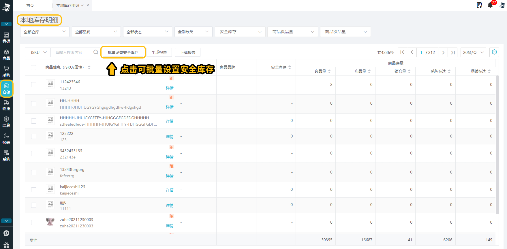Image resolution: width=507 pixels, height=249 pixels.
Task: Open the 仓储 warehouse section in the sidebar
Action: pos(6,88)
